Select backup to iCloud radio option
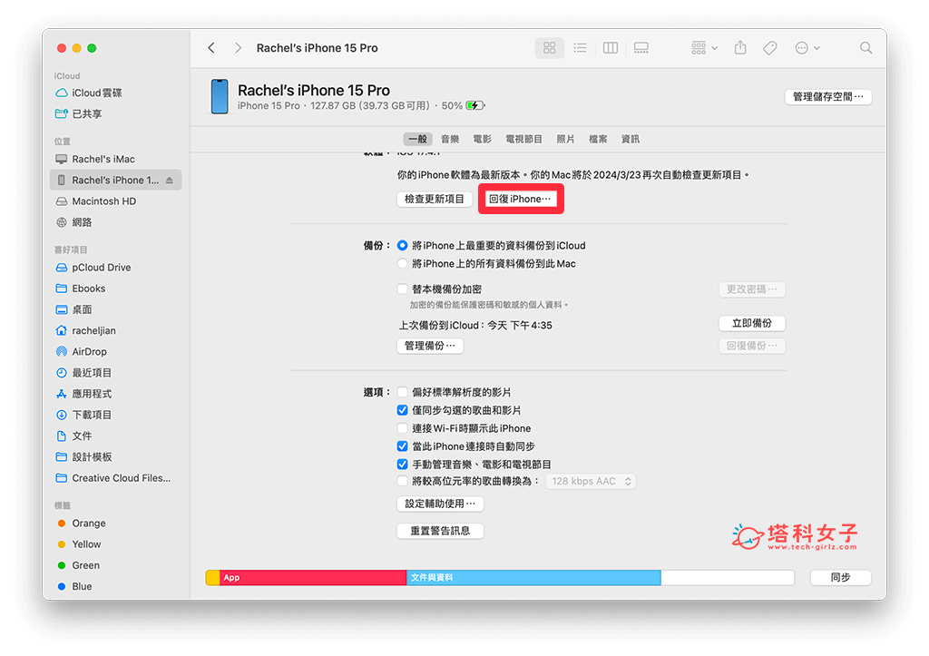The image size is (929, 656). coord(402,245)
